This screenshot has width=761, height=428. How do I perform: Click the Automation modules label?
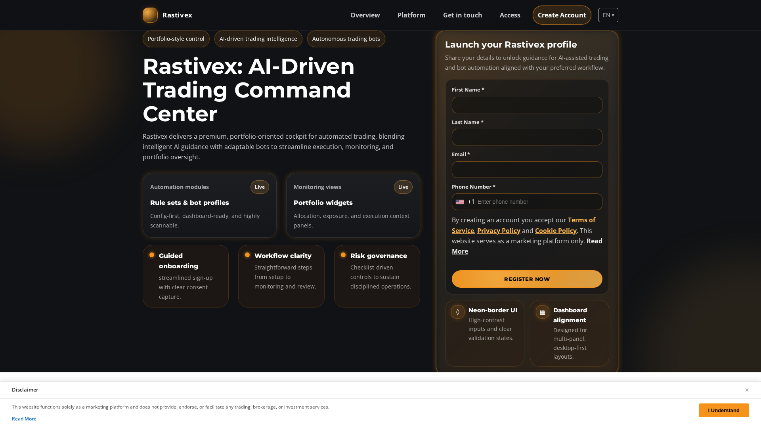[180, 187]
